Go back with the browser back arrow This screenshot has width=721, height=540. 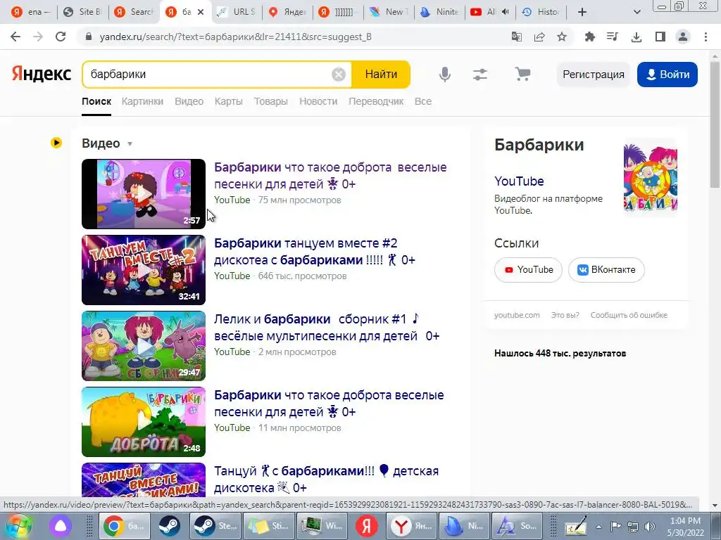[15, 37]
